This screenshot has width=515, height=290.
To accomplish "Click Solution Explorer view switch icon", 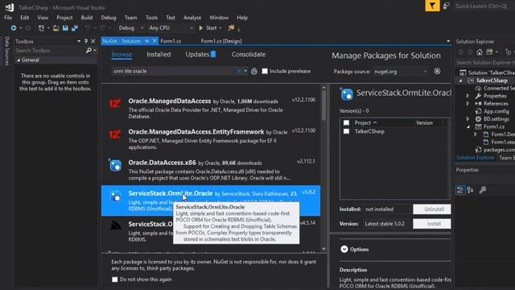I will click(x=489, y=52).
